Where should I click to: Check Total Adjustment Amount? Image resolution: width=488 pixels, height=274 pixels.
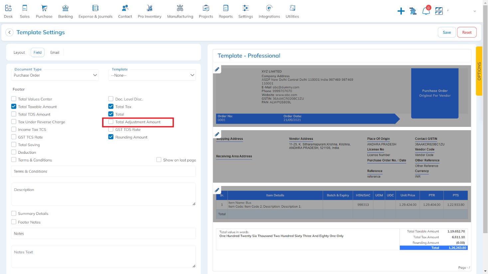(111, 122)
